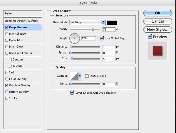Click the OK button
The width and height of the screenshot is (176, 133).
(157, 13)
